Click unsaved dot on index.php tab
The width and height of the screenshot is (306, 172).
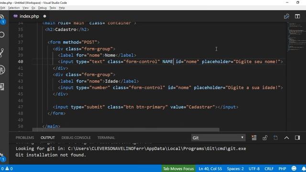[44, 16]
